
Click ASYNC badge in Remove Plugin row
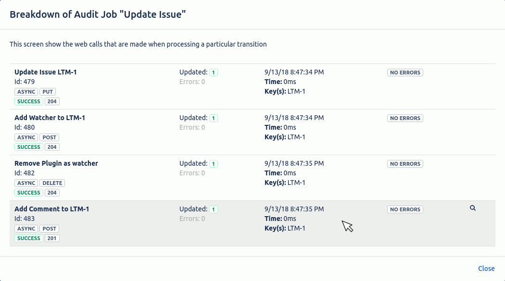coord(26,183)
